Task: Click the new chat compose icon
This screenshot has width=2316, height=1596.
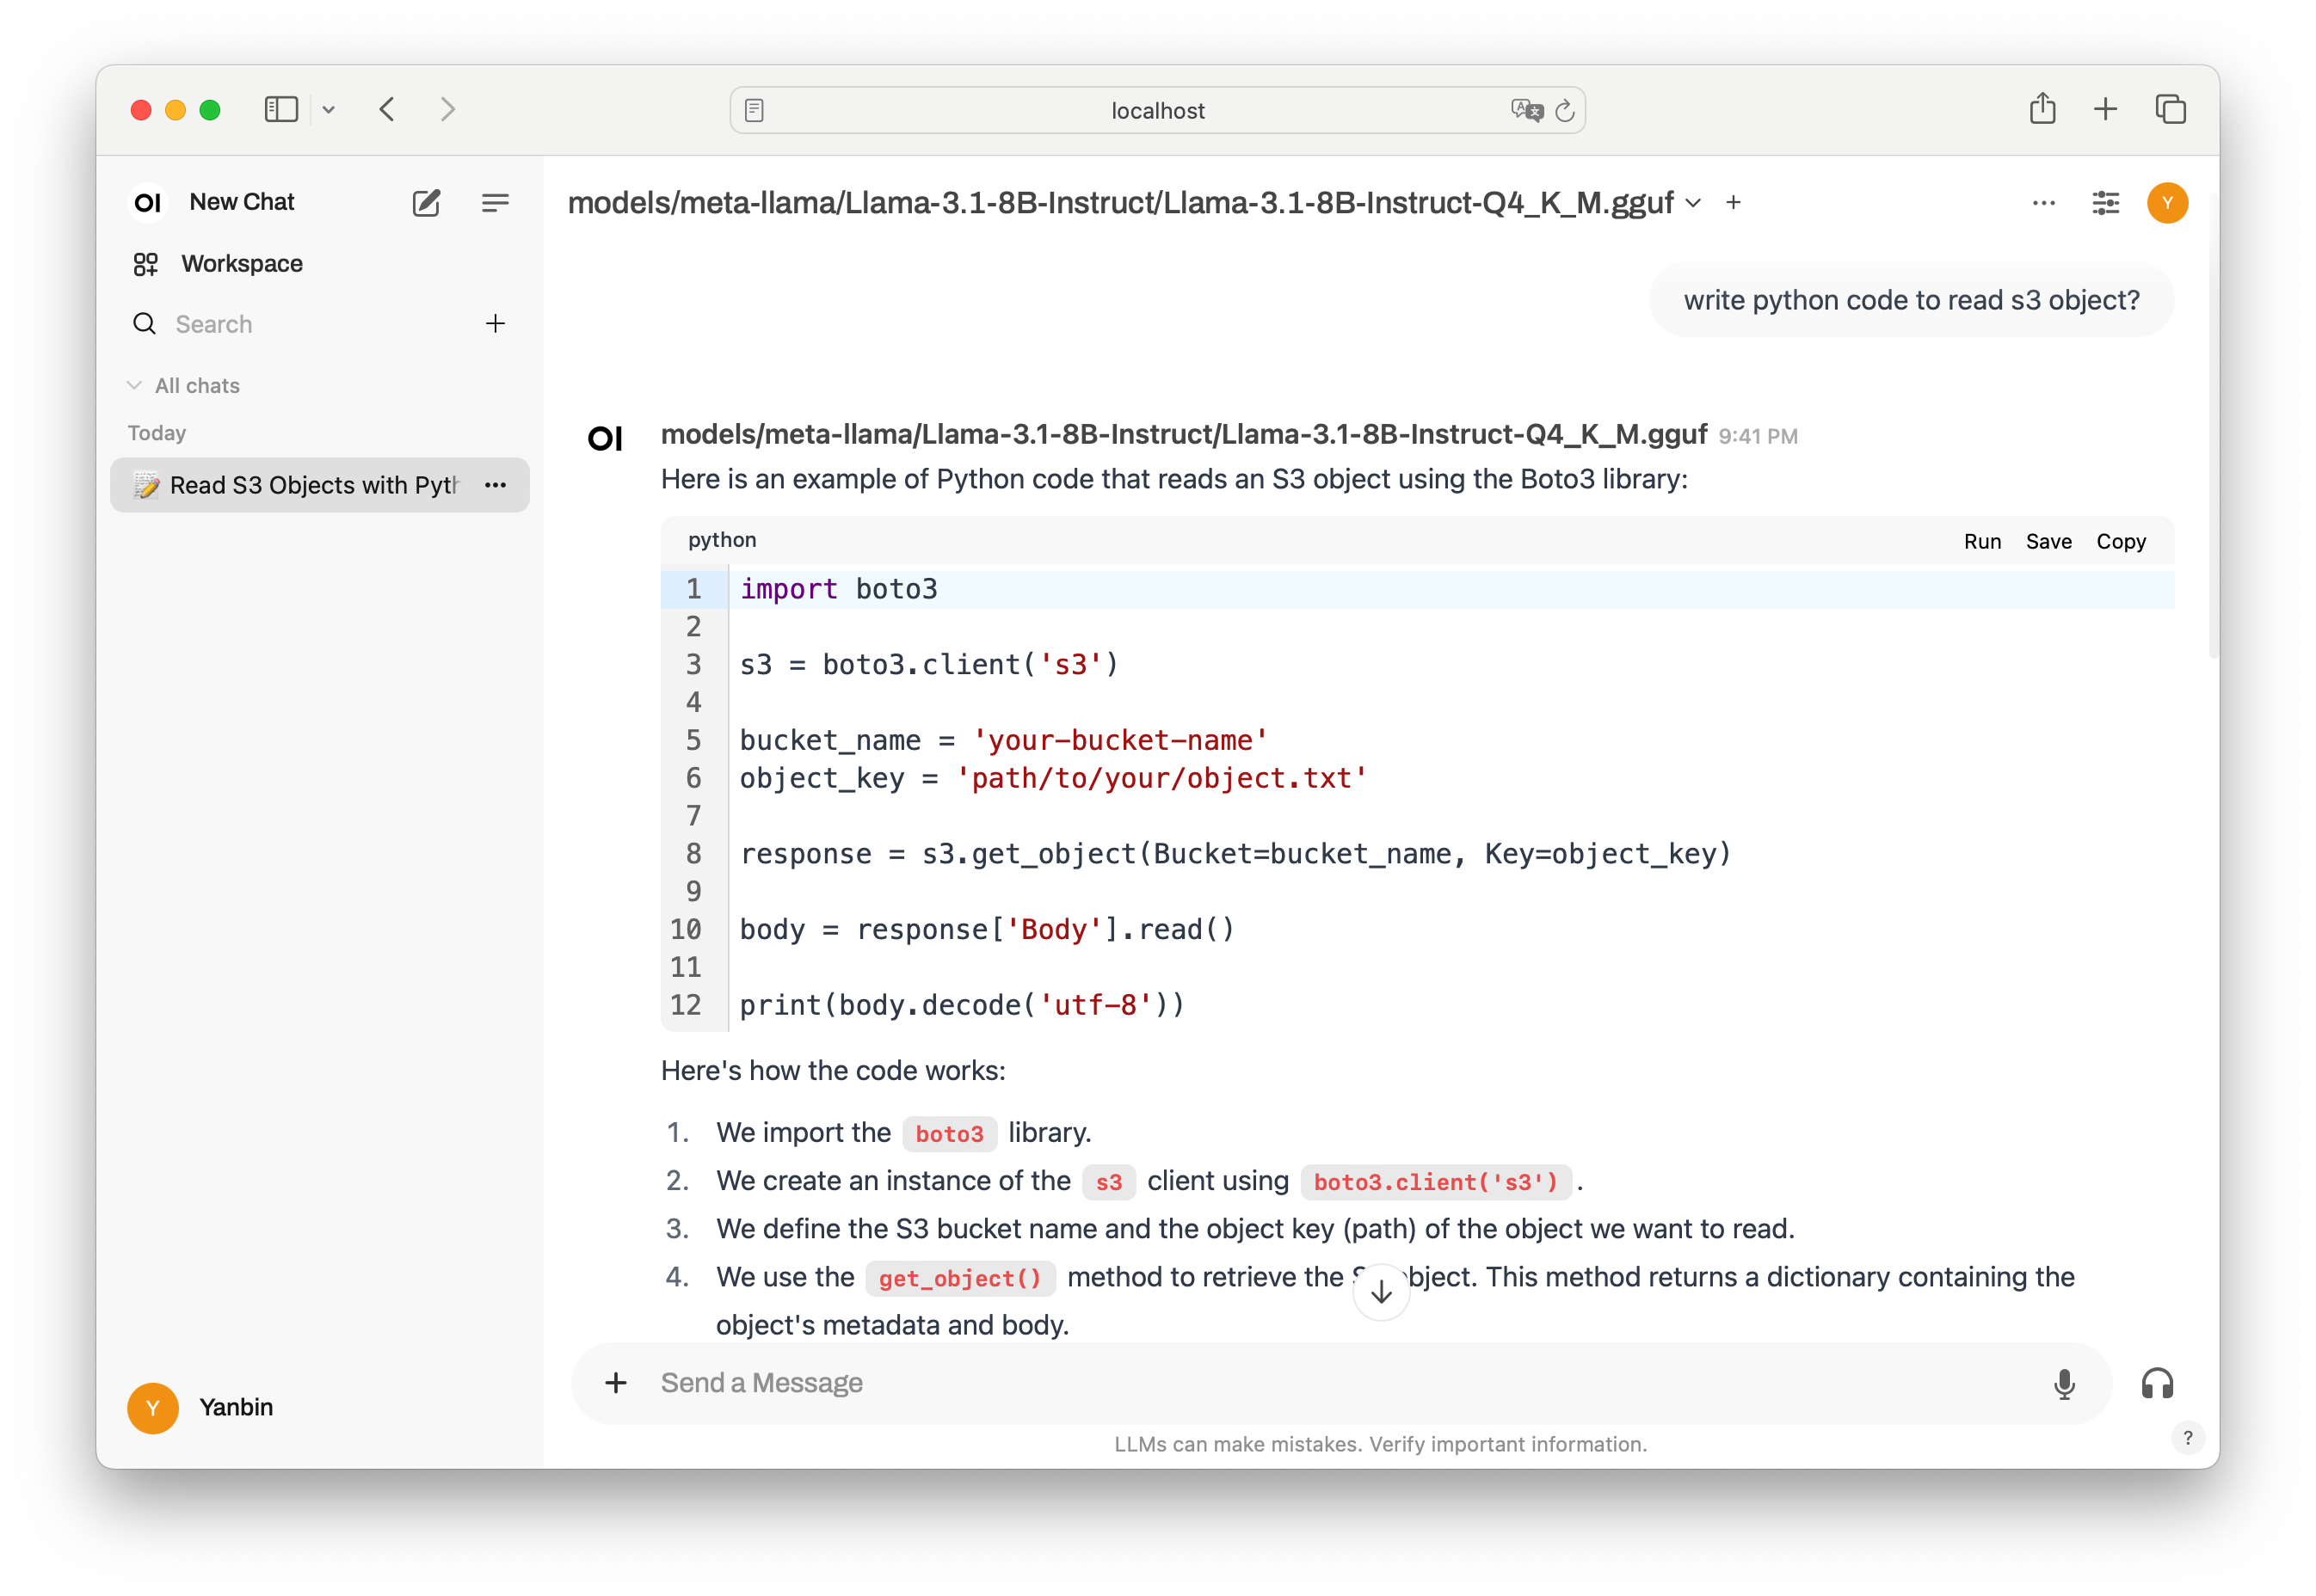Action: click(426, 203)
